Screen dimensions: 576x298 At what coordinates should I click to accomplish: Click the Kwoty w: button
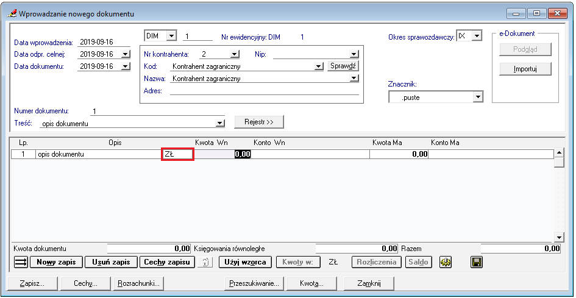297,263
